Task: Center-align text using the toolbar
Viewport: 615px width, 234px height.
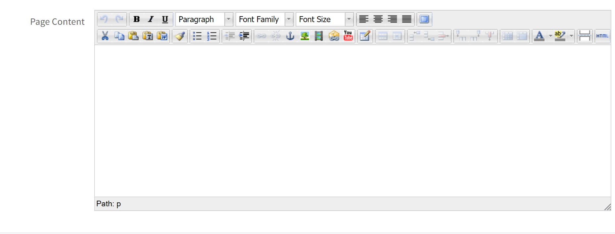Action: pos(378,19)
